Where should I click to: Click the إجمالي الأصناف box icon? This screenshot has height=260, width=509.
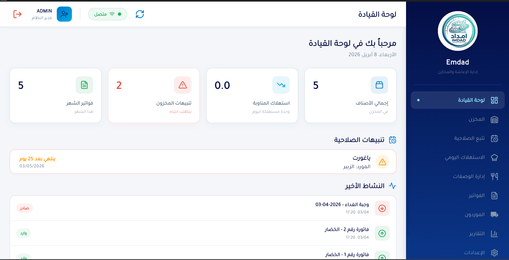379,85
